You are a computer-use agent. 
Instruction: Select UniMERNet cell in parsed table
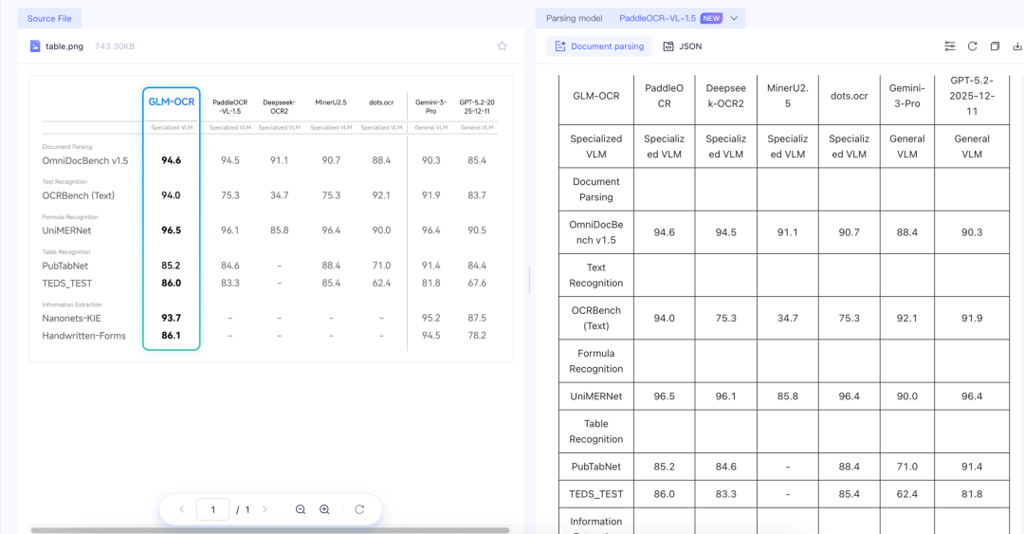[596, 396]
